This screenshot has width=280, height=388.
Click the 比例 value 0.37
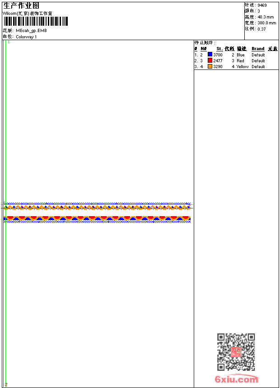[x=261, y=29]
